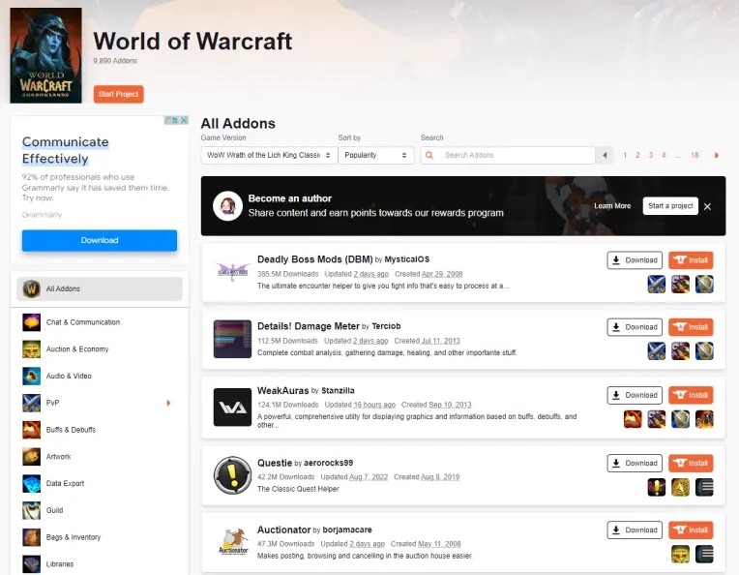The height and width of the screenshot is (575, 739).
Task: Open the Bags & Inventory category icon
Action: point(32,537)
